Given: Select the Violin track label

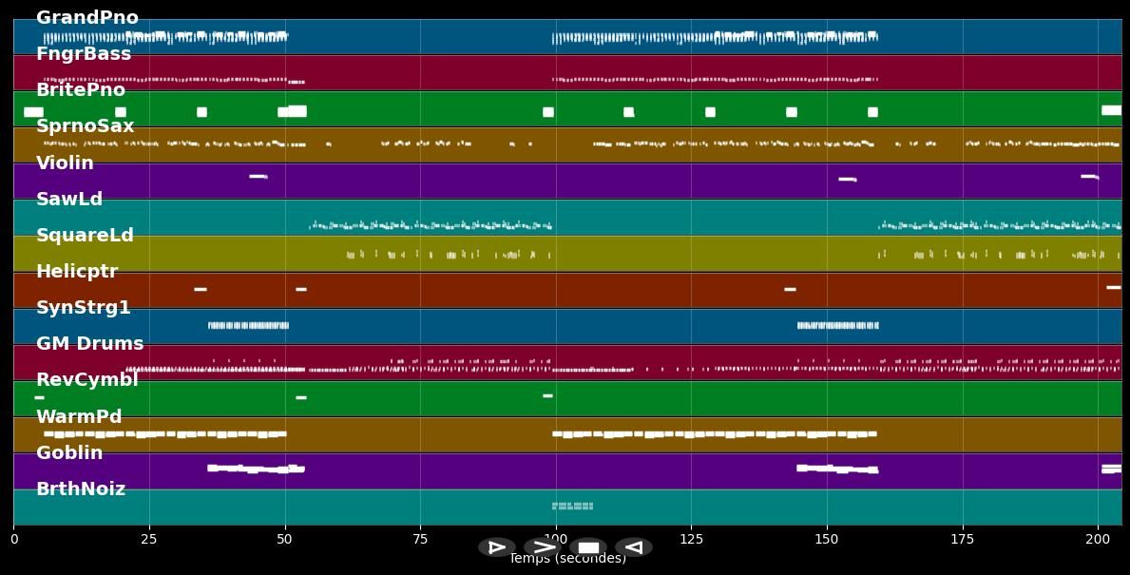Looking at the screenshot, I should point(65,163).
